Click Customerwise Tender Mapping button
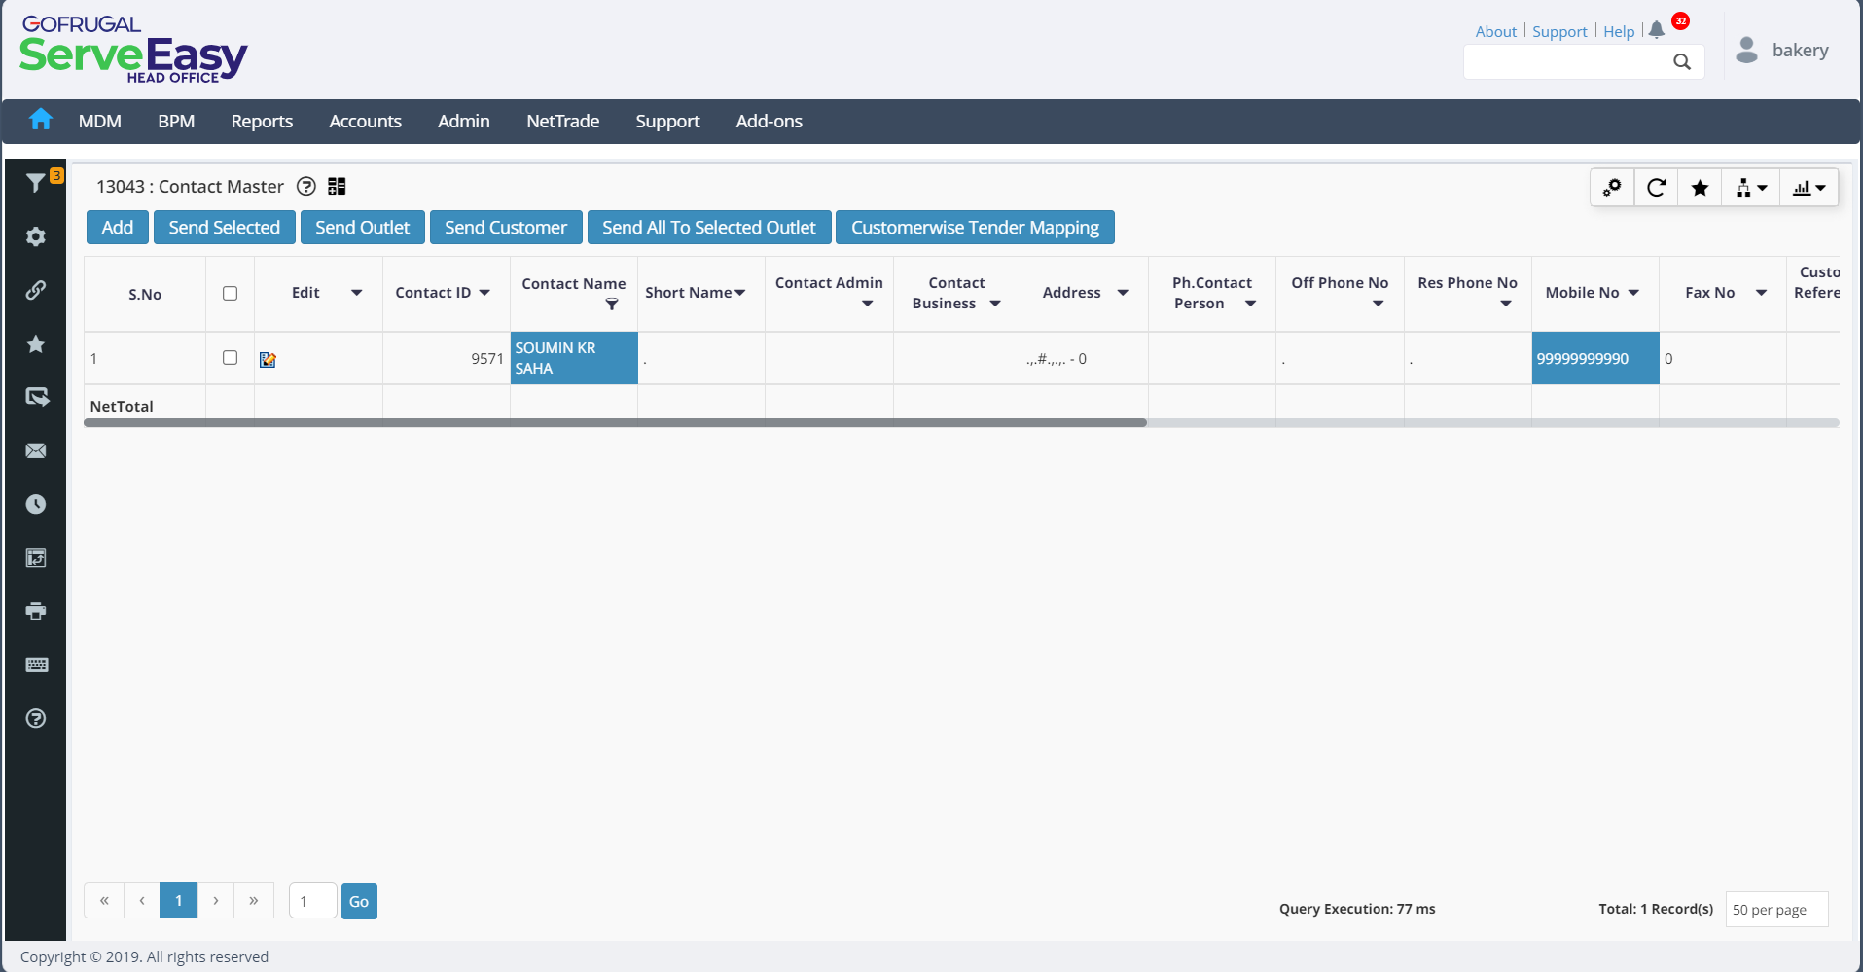 click(975, 227)
